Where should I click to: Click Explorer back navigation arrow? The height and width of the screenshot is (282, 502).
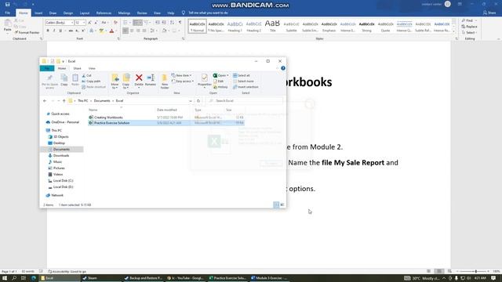click(x=45, y=101)
